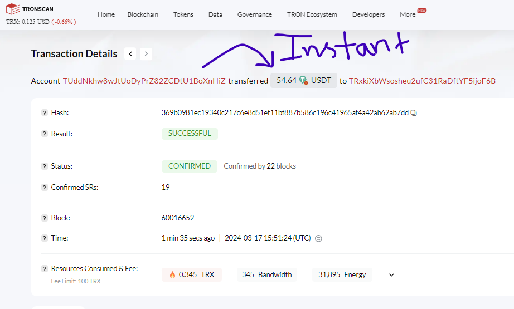This screenshot has width=514, height=309.
Task: Click help icon next to Status
Action: (x=44, y=166)
